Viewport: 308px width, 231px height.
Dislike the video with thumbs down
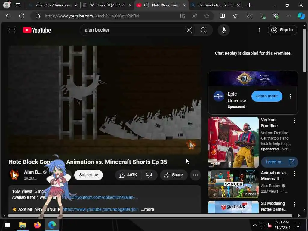(x=149, y=175)
